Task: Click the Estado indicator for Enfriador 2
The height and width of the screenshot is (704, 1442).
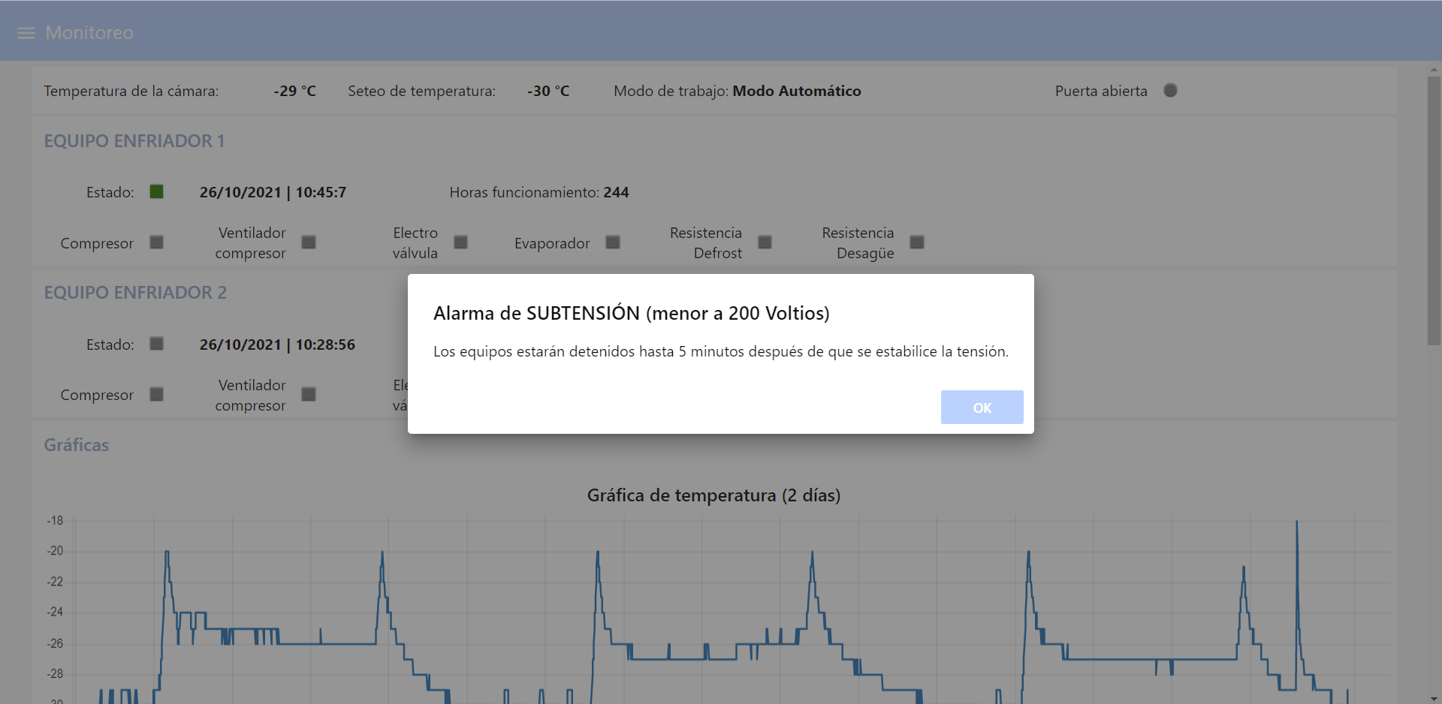Action: point(156,344)
